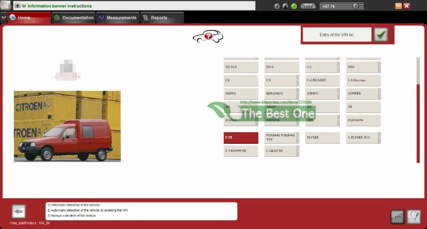Expand the C-ELYSEE (R3) model arrow
The image size is (427, 229).
point(379,138)
